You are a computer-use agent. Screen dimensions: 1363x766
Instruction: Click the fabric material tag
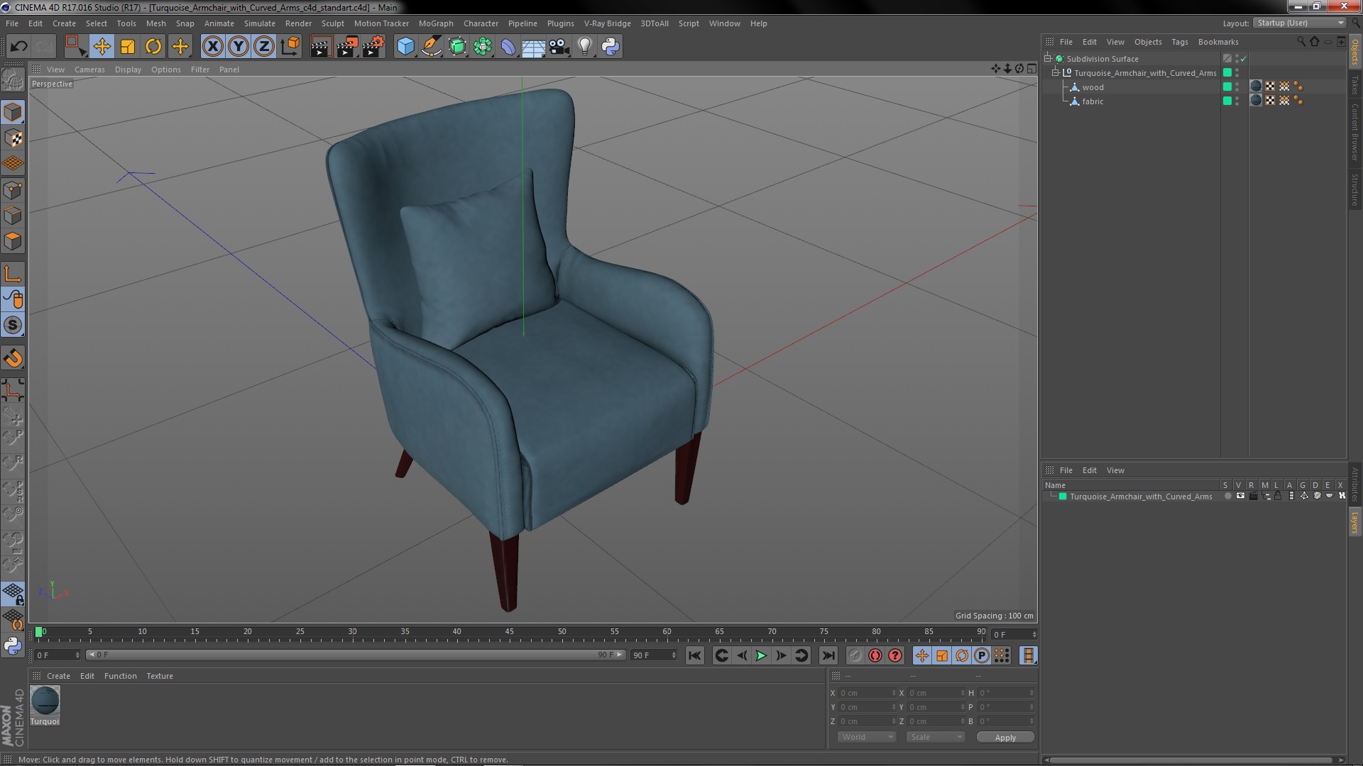[1256, 101]
